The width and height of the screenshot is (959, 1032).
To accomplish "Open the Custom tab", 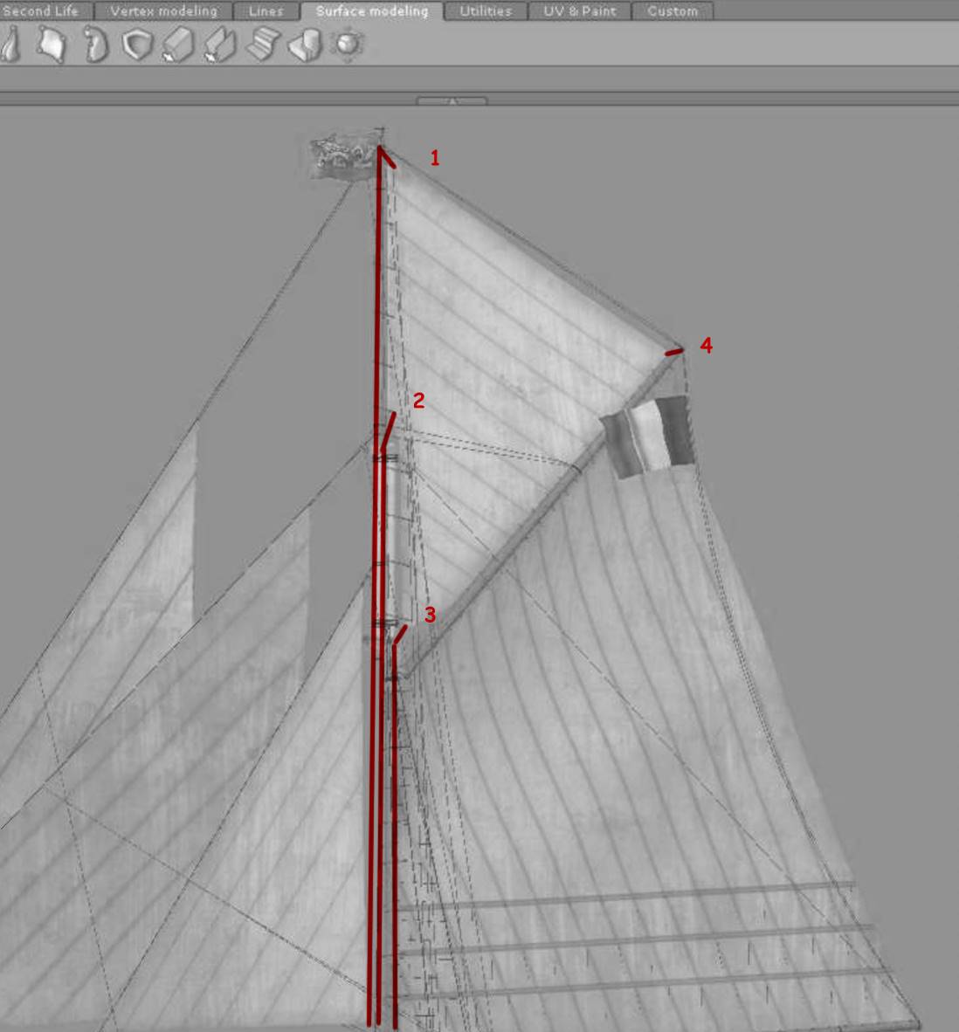I will pyautogui.click(x=673, y=10).
